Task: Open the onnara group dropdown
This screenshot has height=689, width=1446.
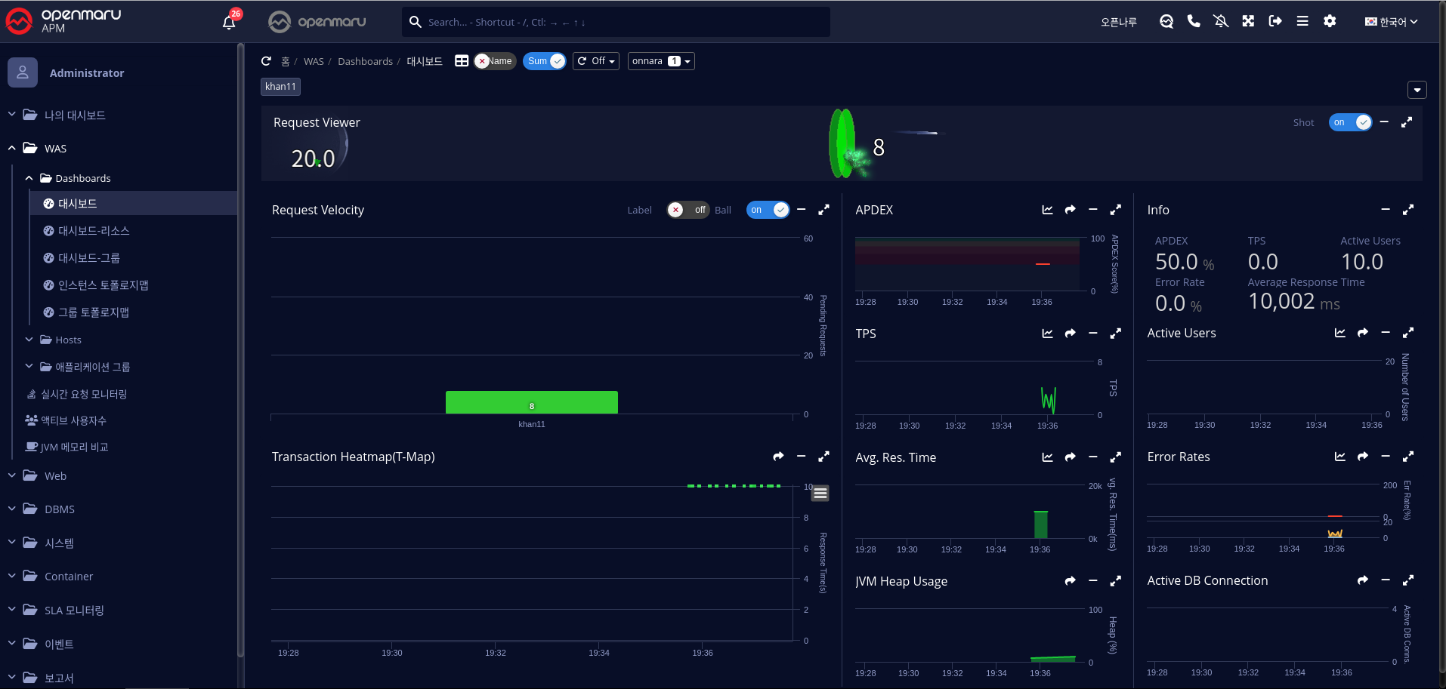Action: [661, 61]
